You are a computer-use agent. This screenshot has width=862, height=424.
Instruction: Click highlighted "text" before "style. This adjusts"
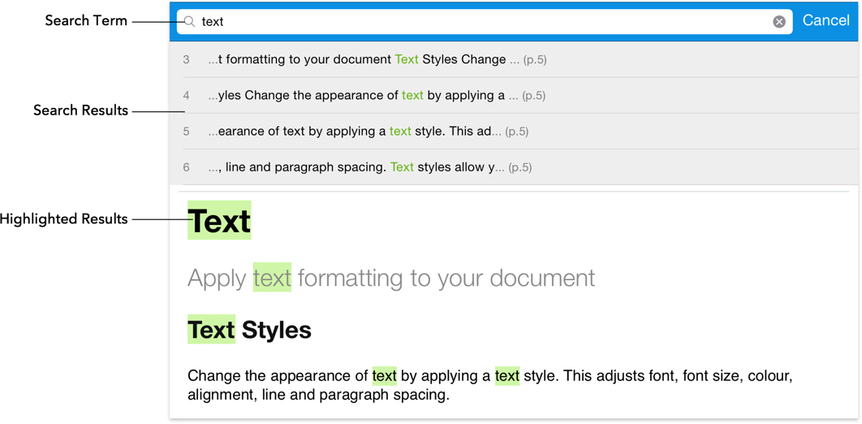[506, 376]
